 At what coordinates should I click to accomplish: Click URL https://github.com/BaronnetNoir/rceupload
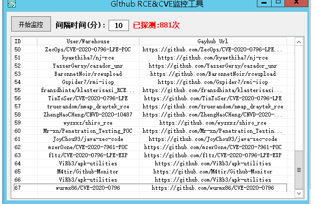tap(213, 74)
